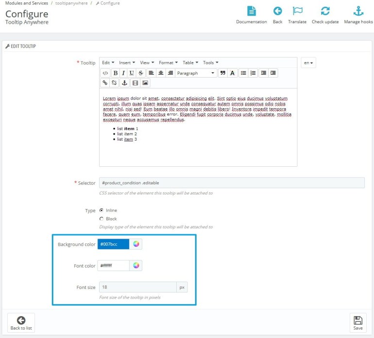
Task: Click Configure breadcrumb item
Action: [x=108, y=3]
